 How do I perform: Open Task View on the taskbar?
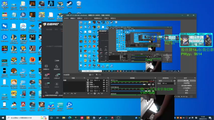pos(58,118)
